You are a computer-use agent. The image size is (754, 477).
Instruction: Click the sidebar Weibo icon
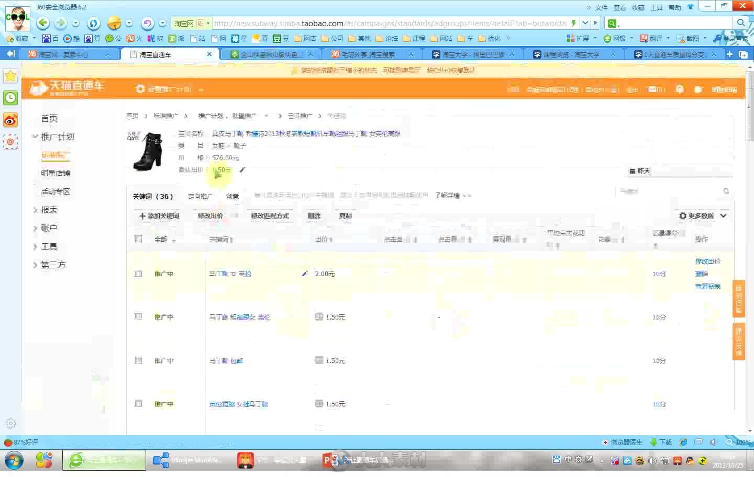[10, 120]
